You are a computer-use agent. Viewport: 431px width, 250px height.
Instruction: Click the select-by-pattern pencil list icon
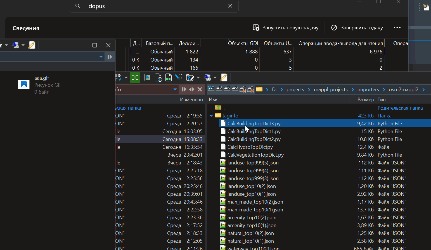[x=178, y=77]
